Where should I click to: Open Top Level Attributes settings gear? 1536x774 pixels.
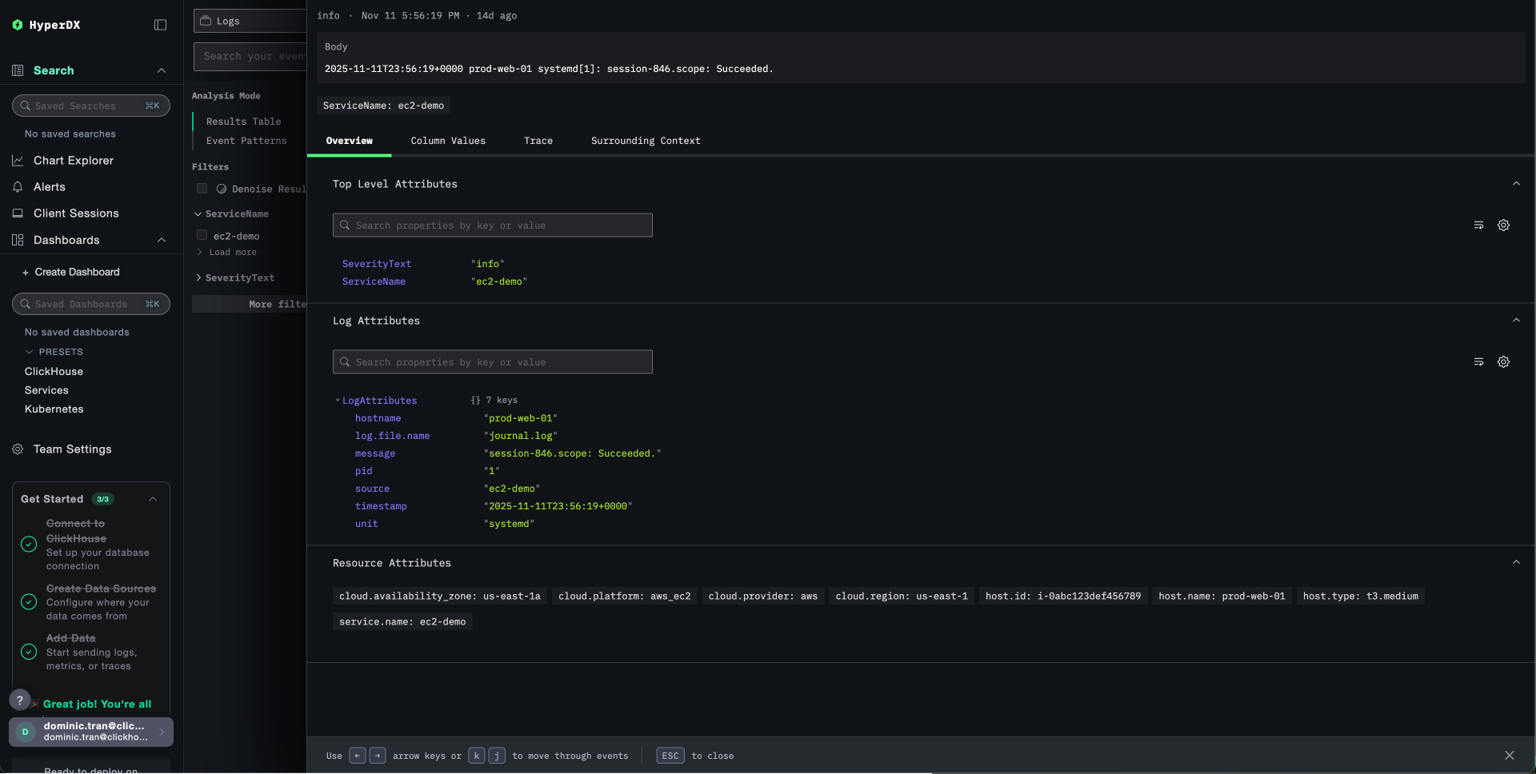(x=1504, y=225)
